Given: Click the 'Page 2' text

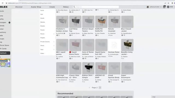Looking at the screenshot, I should pos(95,88).
